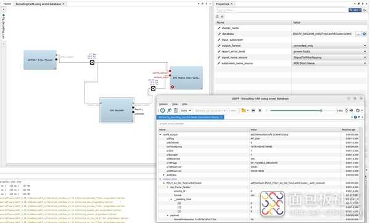This screenshot has height=223, width=370.
Task: Click the blue icon right of the browse button
Action: (364, 34)
